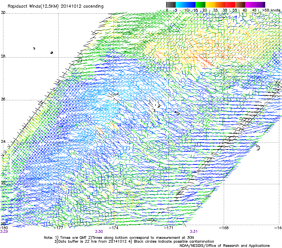Screen dimensions: 282x248
Task: Click the '0' value under the color bar
Action: [x=167, y=10]
